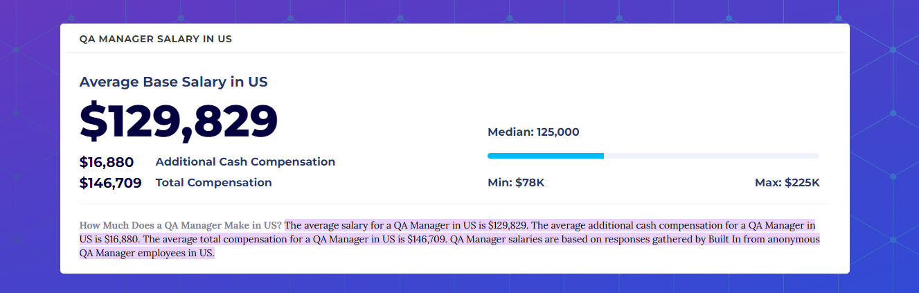Click the paragraph's last line "QA Manager employees in US."

(x=147, y=254)
